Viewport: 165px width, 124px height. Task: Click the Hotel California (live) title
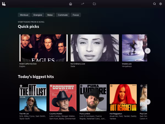(28, 64)
